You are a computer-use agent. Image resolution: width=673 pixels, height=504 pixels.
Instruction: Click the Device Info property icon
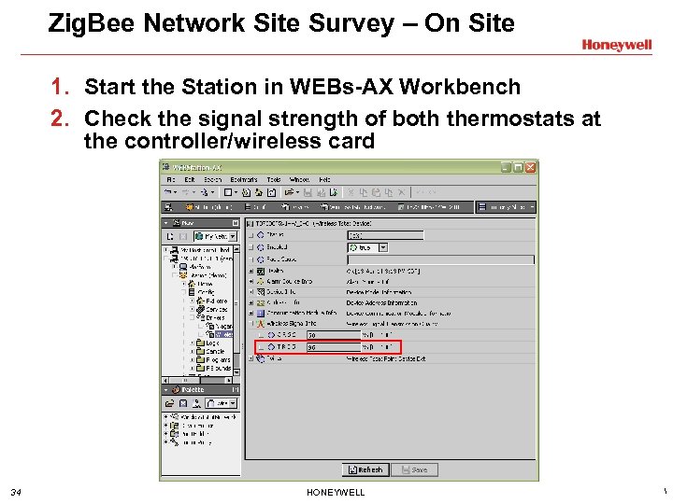(261, 292)
